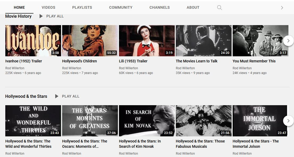Advance Hollywood & the Stars row next arrow
Viewport: 294px width, 157px height.
pyautogui.click(x=288, y=121)
